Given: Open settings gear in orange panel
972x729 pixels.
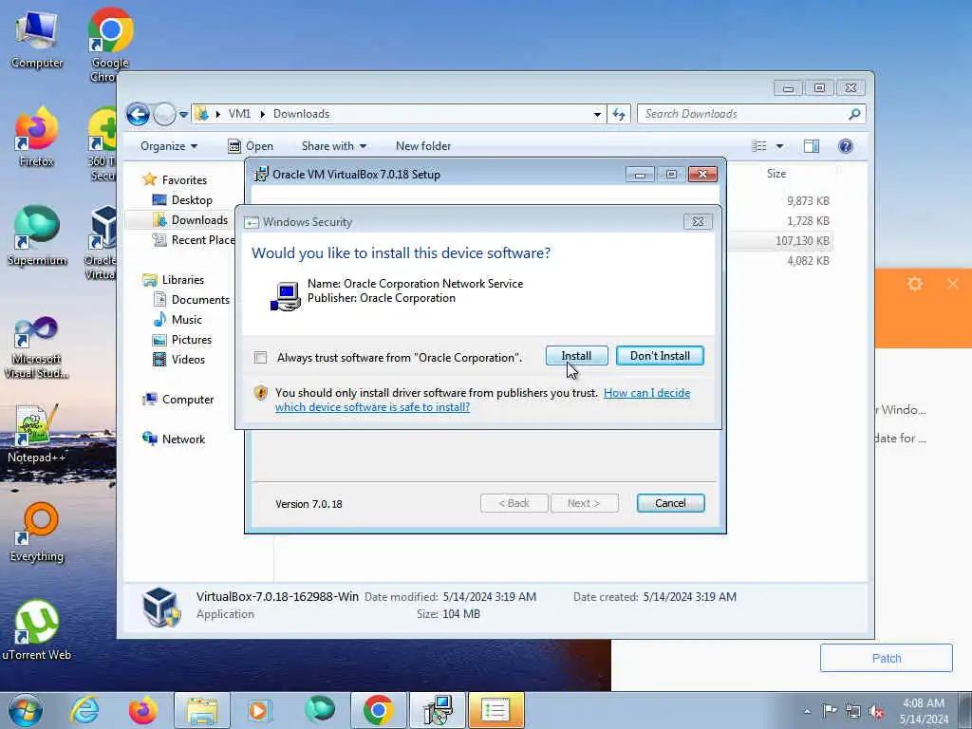Looking at the screenshot, I should (x=915, y=284).
